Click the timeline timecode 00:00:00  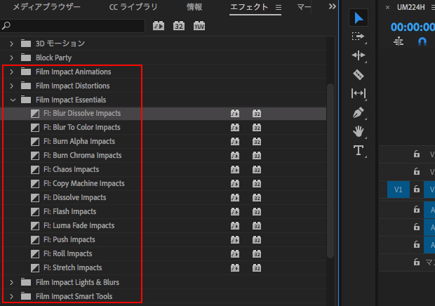coord(413,27)
